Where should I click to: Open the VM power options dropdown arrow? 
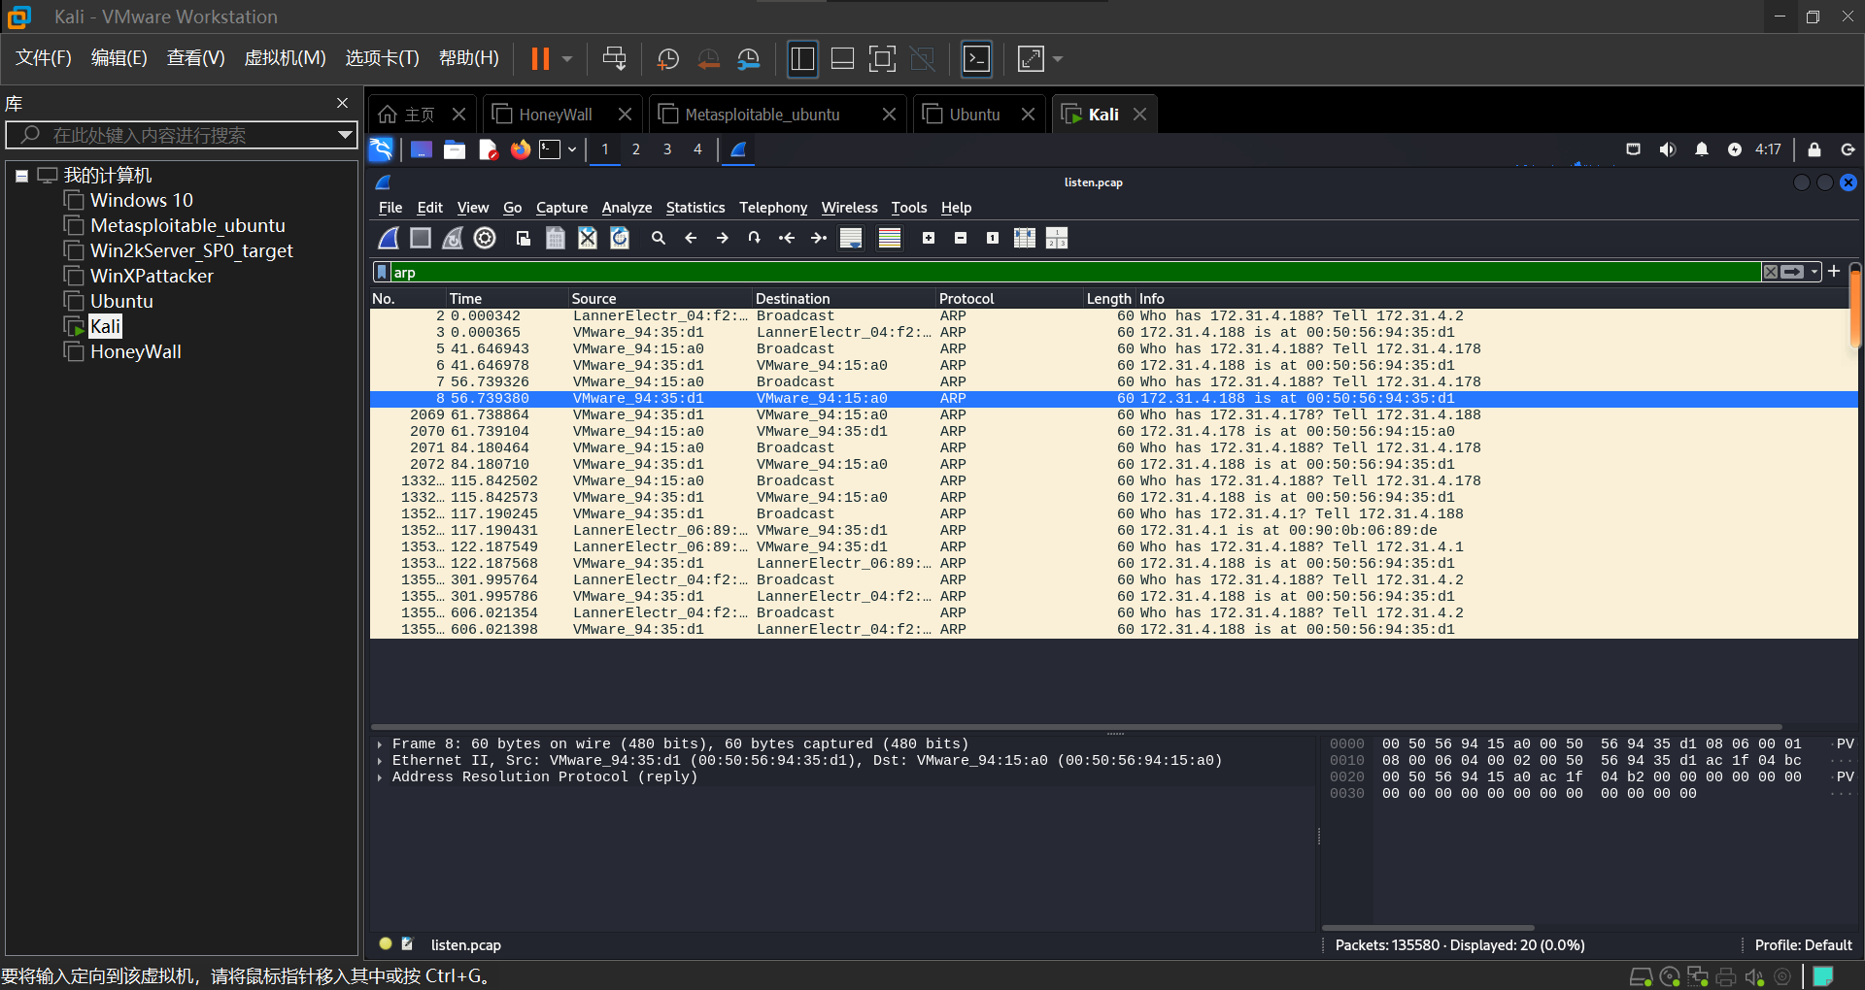click(x=567, y=59)
